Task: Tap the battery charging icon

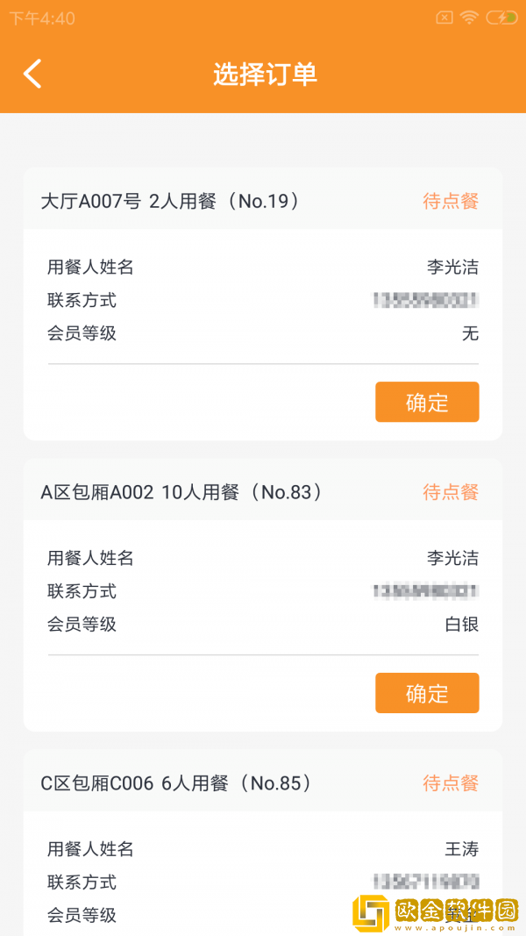Action: tap(501, 18)
